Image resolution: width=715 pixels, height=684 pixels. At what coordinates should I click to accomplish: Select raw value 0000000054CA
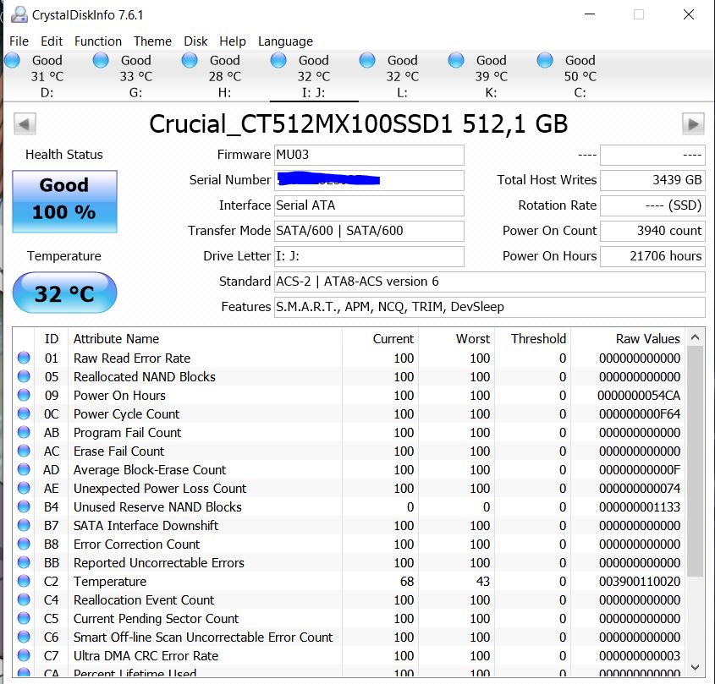point(639,396)
